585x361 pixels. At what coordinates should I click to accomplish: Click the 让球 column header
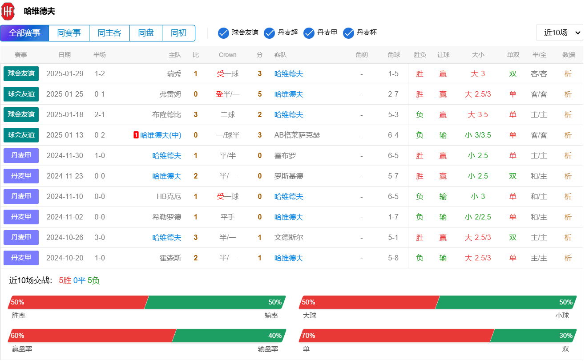point(443,55)
